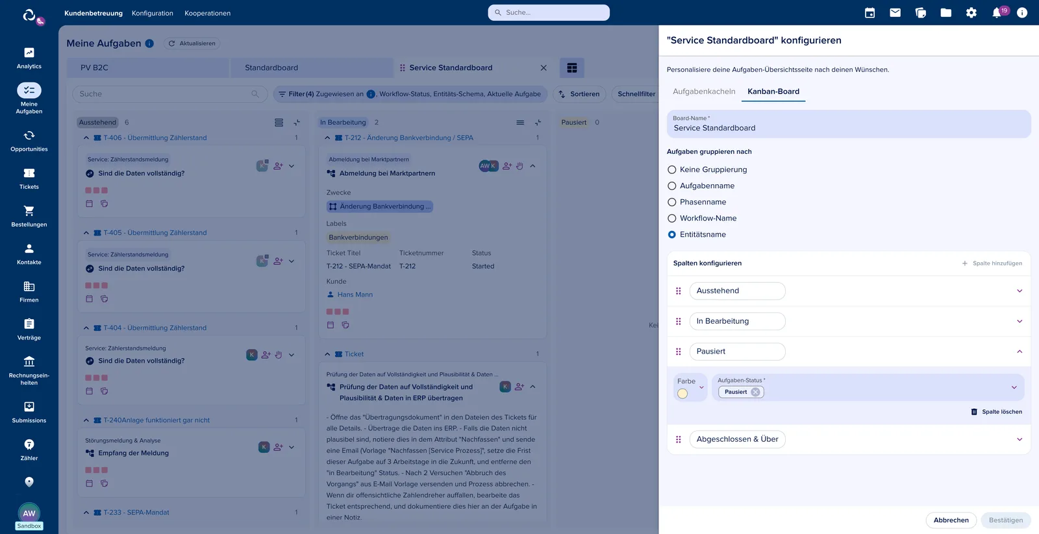Open the Farbe color picker swatch
This screenshot has height=534, width=1039.
point(682,394)
